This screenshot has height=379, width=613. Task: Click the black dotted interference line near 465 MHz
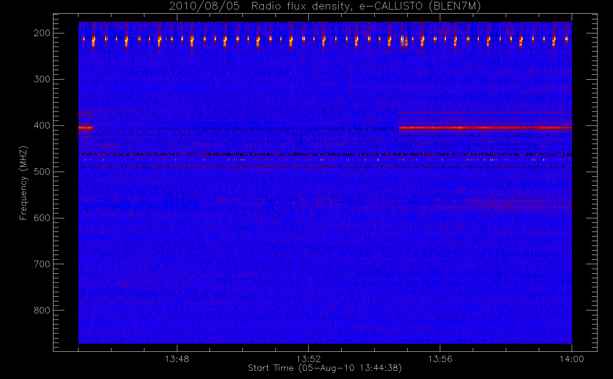click(x=325, y=155)
